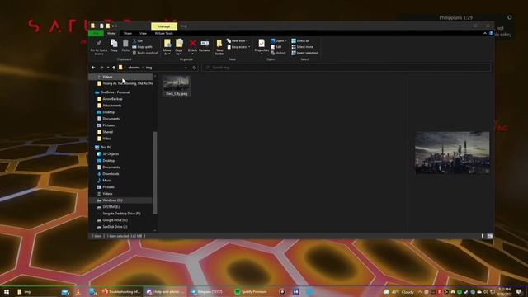Create a New folder from the ribbon
Viewport: 528px width, 297px height.
(219, 47)
